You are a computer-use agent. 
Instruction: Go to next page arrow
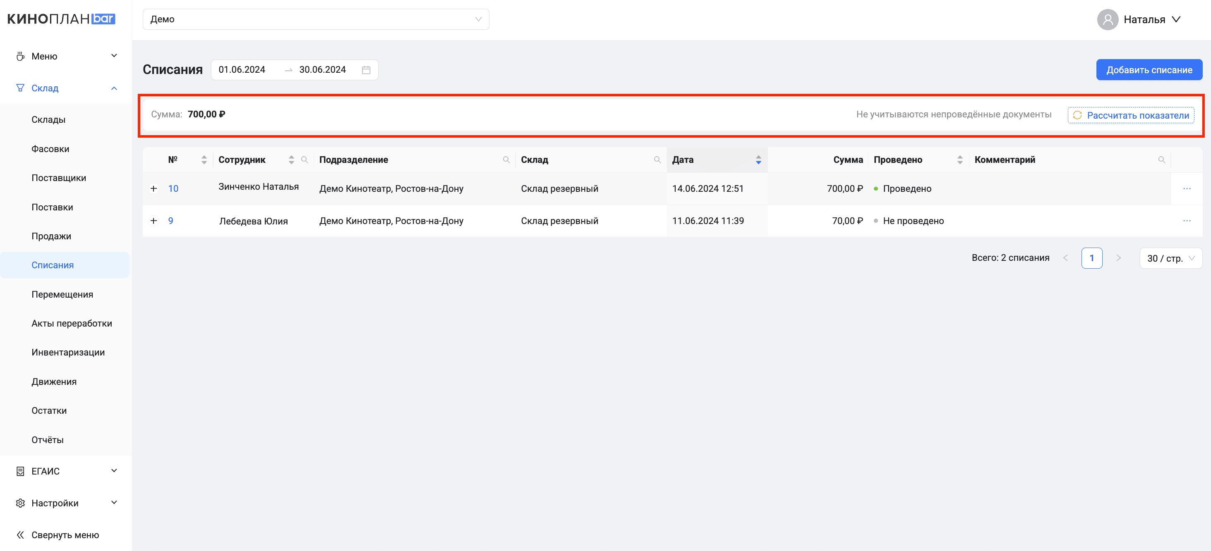[1118, 258]
